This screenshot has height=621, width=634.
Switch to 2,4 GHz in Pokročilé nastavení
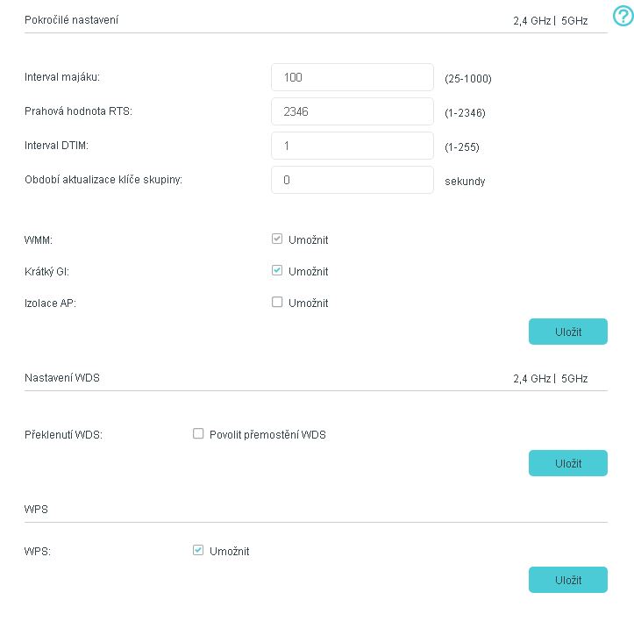[x=532, y=19]
